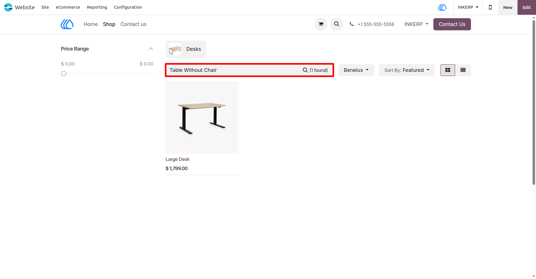Open the INKERP dropdown in site header

[x=416, y=24]
